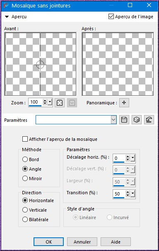Open the Zoom value dropdown arrow
159x251 pixels.
click(x=50, y=102)
